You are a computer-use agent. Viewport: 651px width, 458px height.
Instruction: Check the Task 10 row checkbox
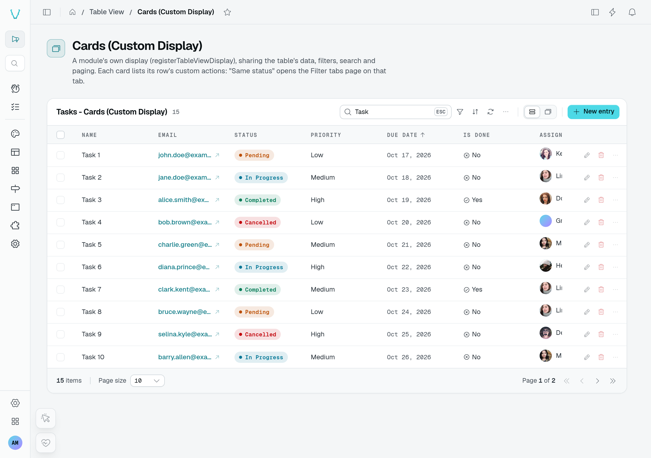60,357
